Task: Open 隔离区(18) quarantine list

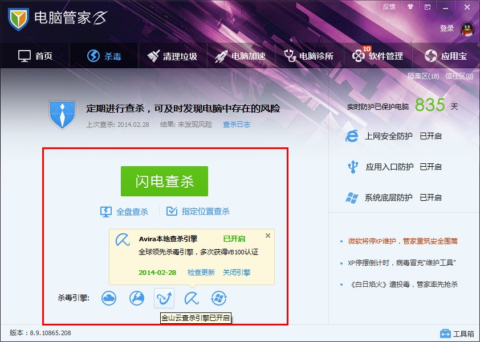Action: 423,76
